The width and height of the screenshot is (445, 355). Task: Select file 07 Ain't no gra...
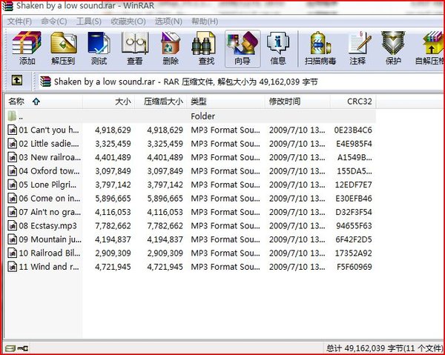(x=49, y=212)
